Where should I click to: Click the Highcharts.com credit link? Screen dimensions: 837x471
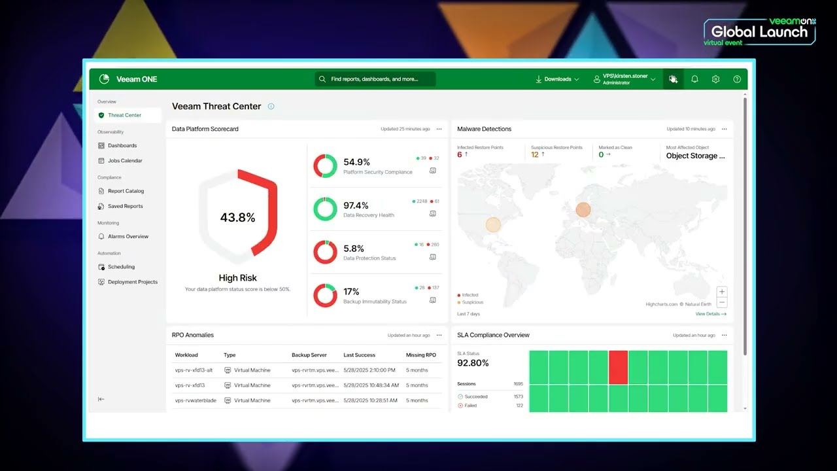pyautogui.click(x=661, y=304)
